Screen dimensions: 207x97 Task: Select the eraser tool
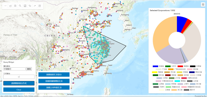[x=30, y=6]
